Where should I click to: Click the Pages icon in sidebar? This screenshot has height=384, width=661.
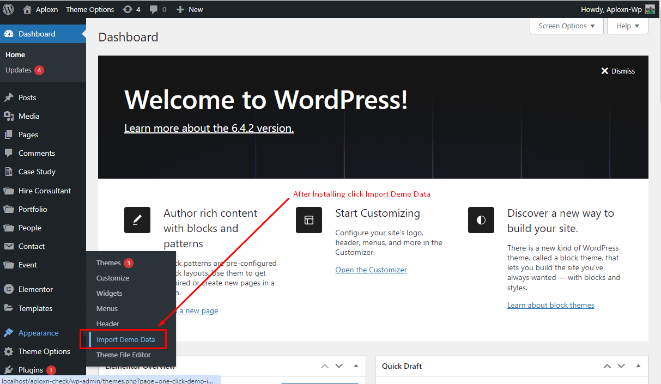coord(9,135)
